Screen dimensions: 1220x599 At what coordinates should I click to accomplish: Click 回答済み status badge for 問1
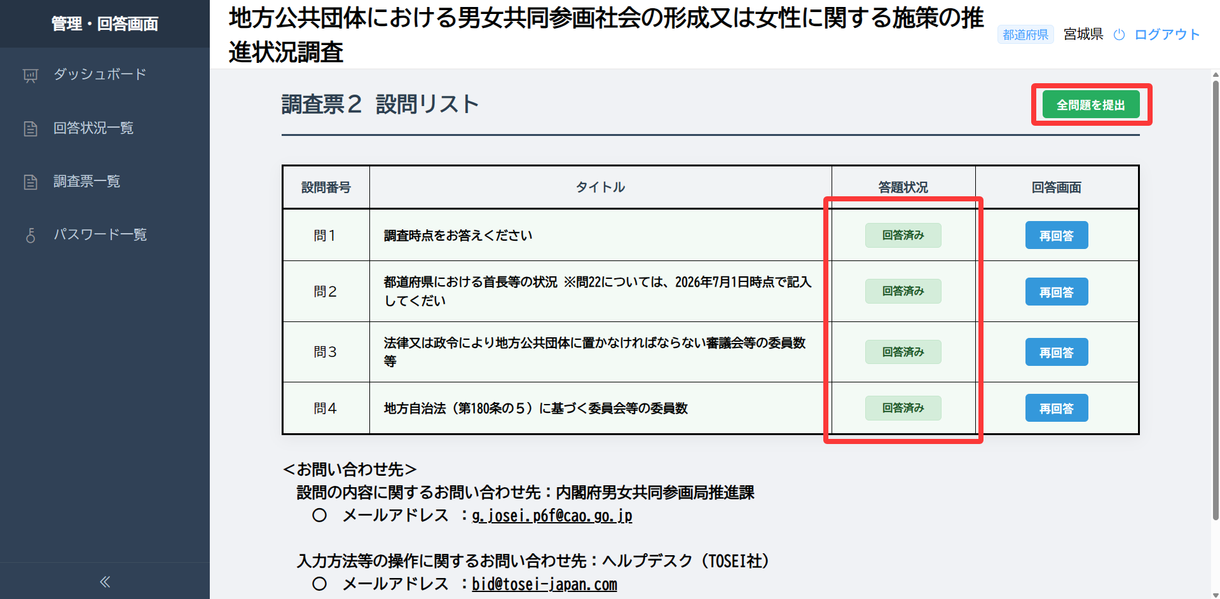pyautogui.click(x=903, y=235)
